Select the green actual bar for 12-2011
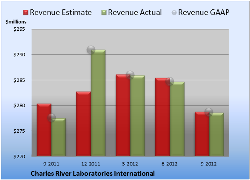Image resolution: width=250 pixels, height=180 pixels. coord(98,103)
